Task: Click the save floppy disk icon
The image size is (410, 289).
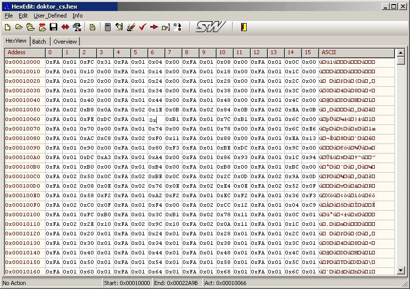Action: point(53,27)
